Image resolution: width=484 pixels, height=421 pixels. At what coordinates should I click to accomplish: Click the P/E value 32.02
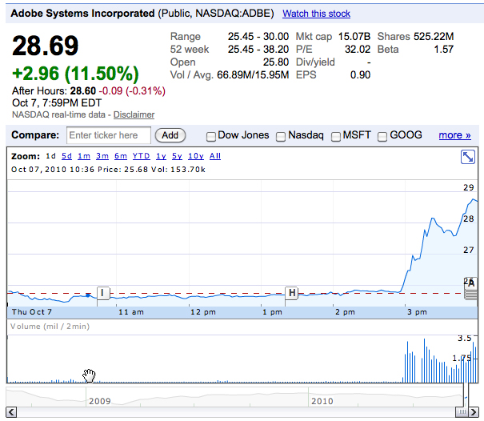(358, 50)
